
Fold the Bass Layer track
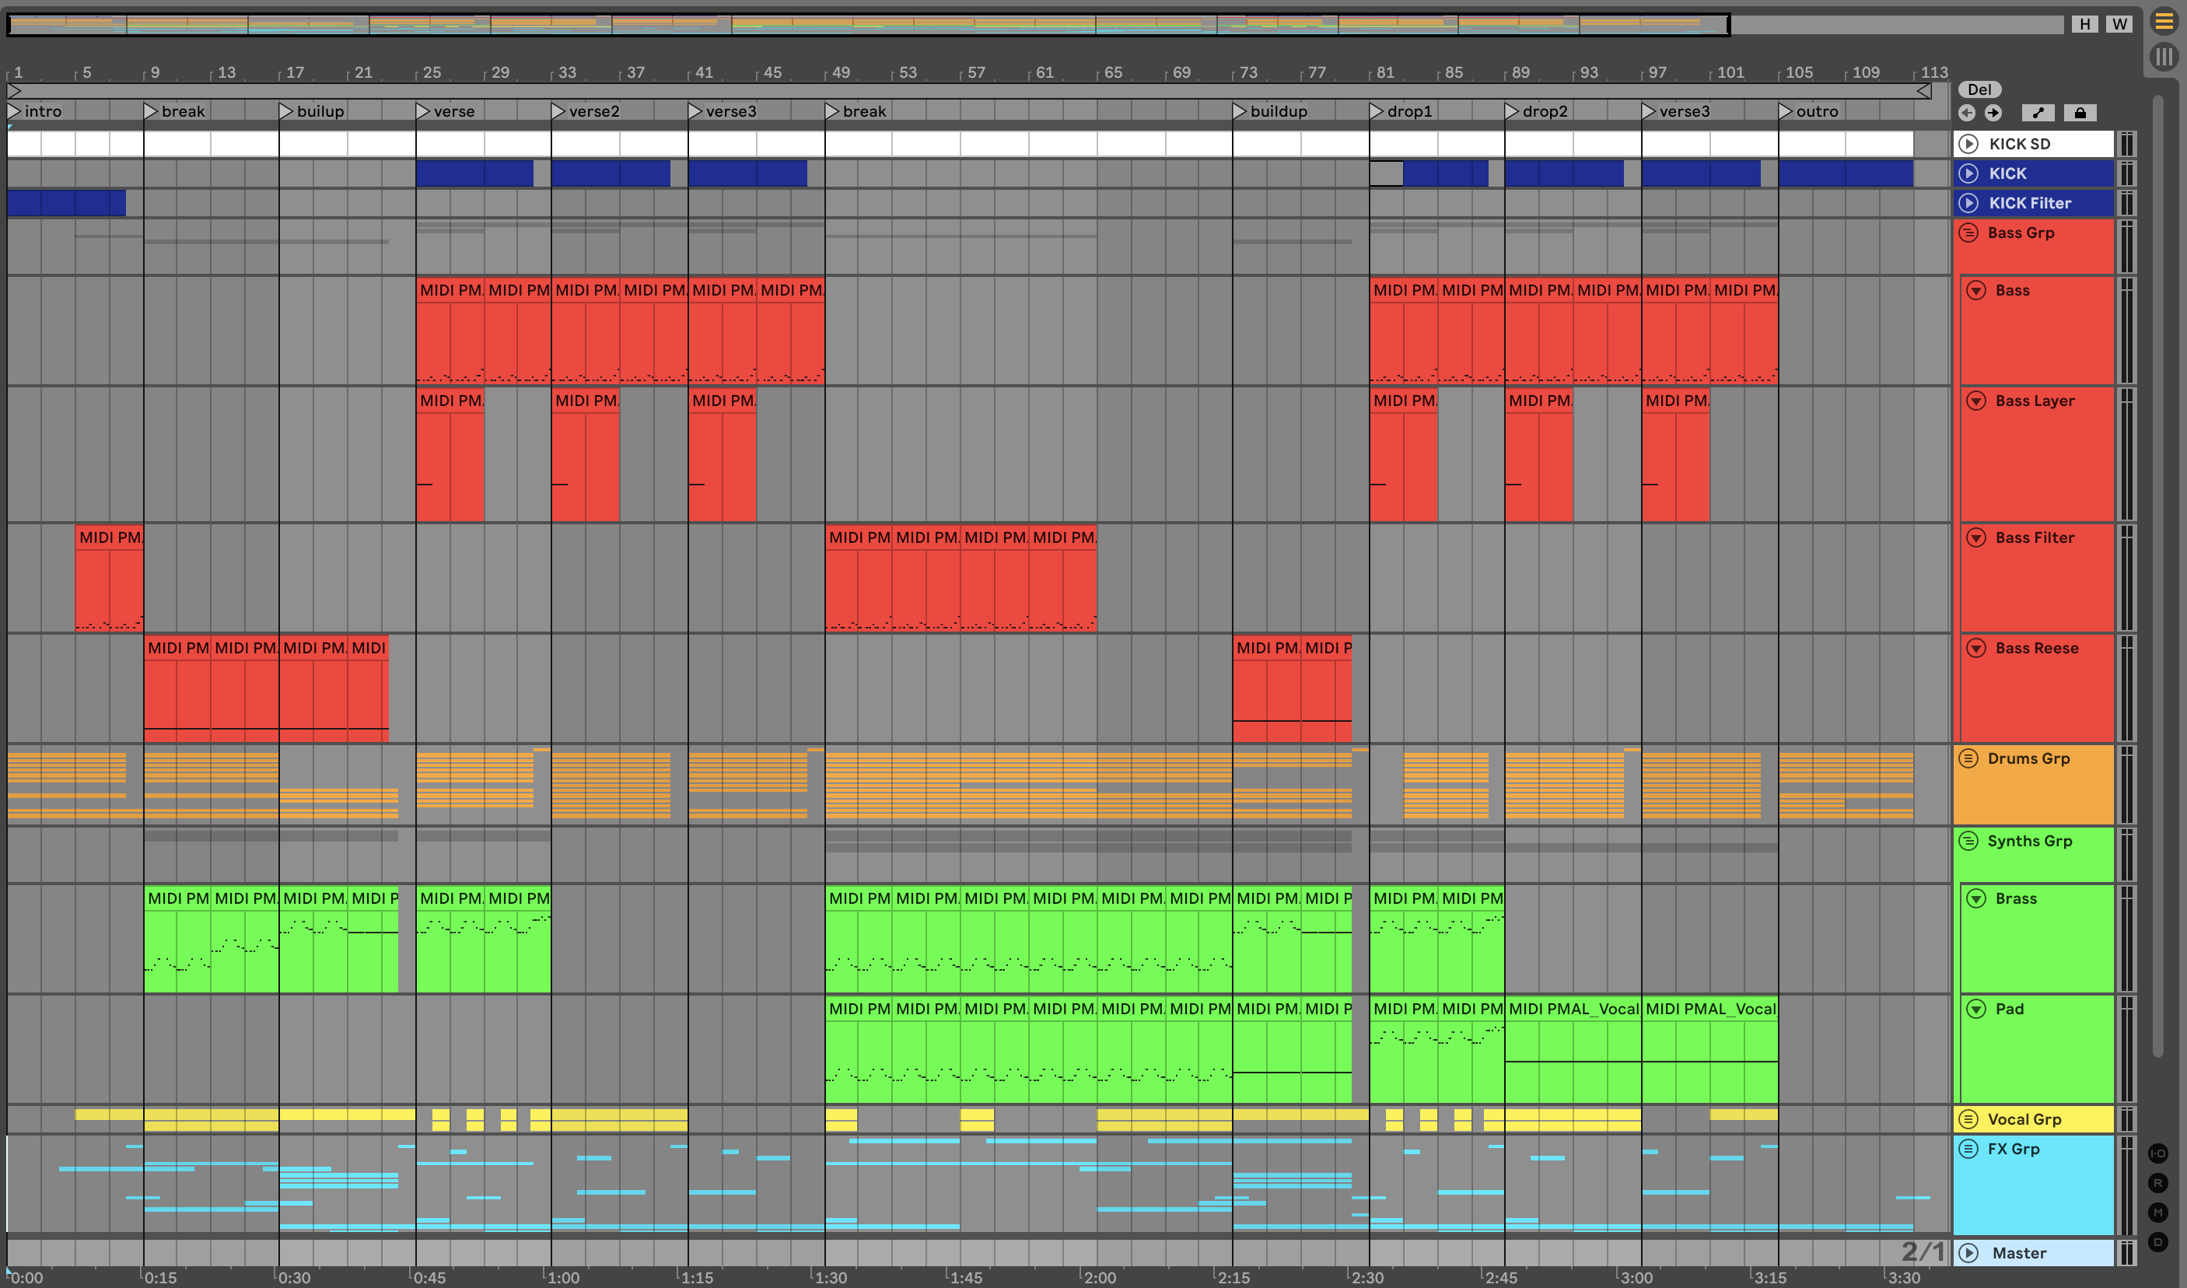coord(1976,401)
